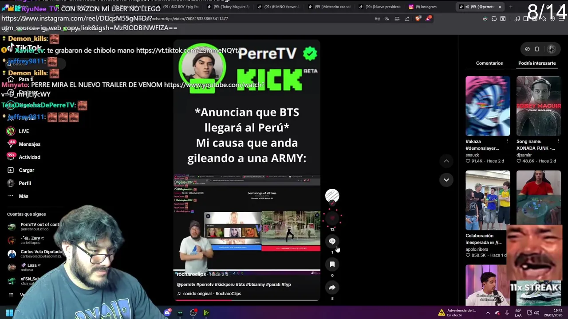Switch to Comentarios tab

click(x=489, y=63)
